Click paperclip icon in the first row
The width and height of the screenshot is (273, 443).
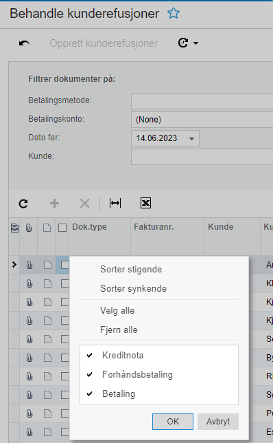tap(29, 265)
